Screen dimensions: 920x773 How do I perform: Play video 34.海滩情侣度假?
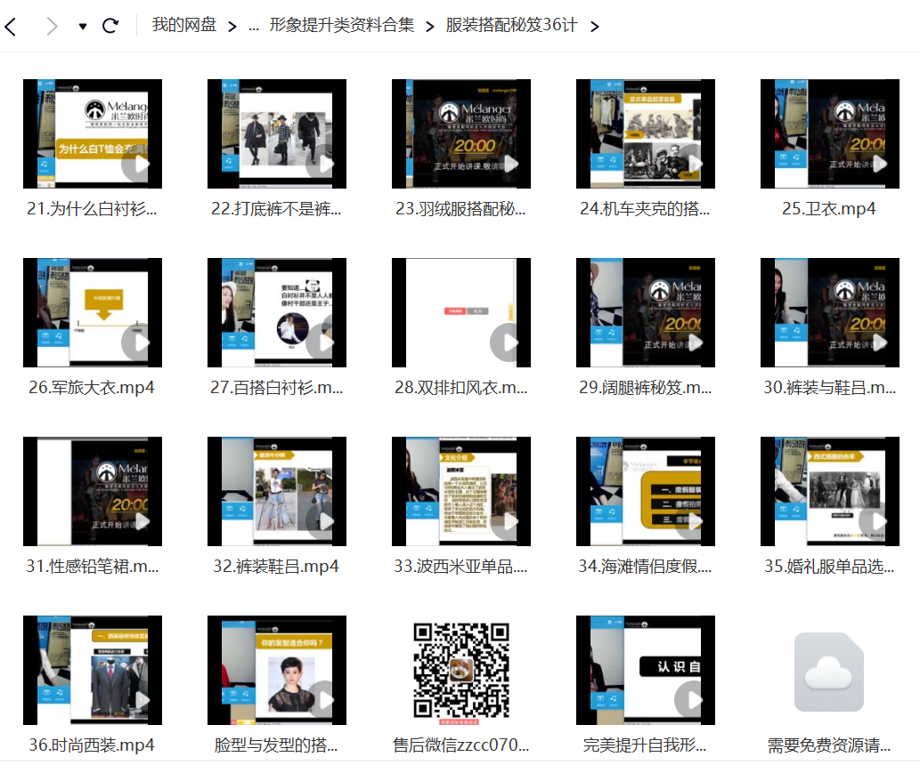coord(646,491)
